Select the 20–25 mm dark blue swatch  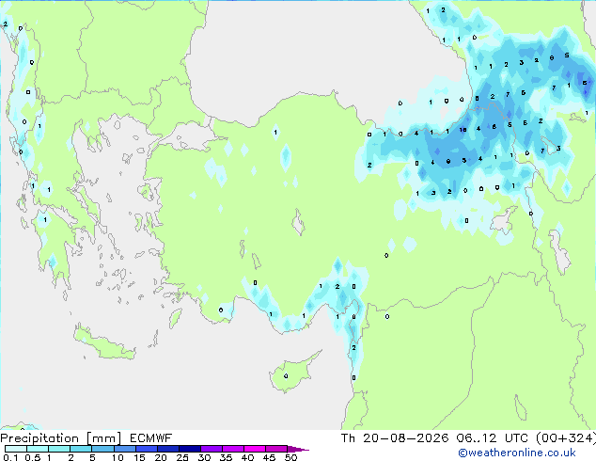(167, 449)
